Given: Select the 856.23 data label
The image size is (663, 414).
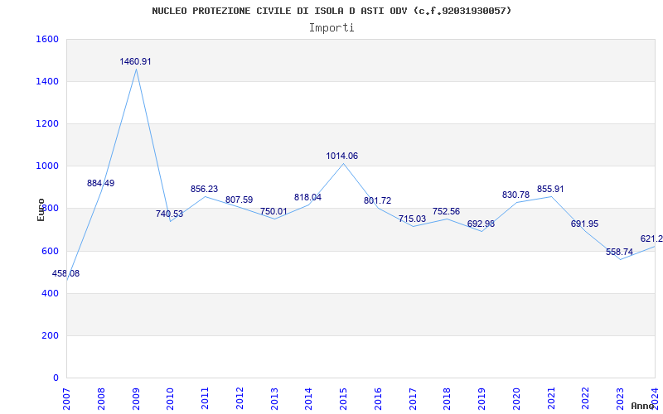Looking at the screenshot, I should coord(204,190).
